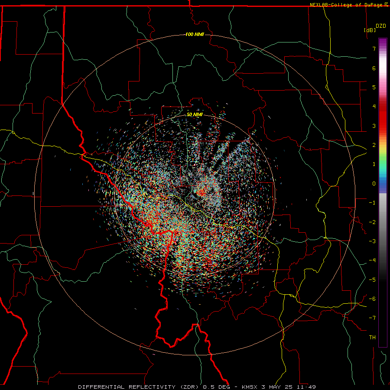
Task: Click the TH label on the legend
Action: 372,337
